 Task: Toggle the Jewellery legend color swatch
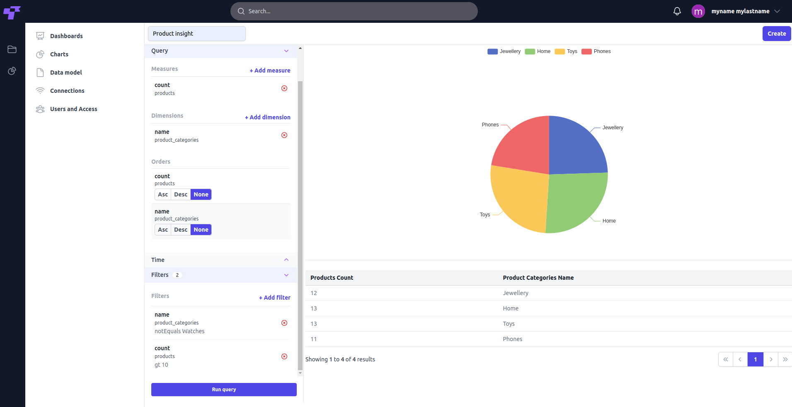click(x=492, y=51)
